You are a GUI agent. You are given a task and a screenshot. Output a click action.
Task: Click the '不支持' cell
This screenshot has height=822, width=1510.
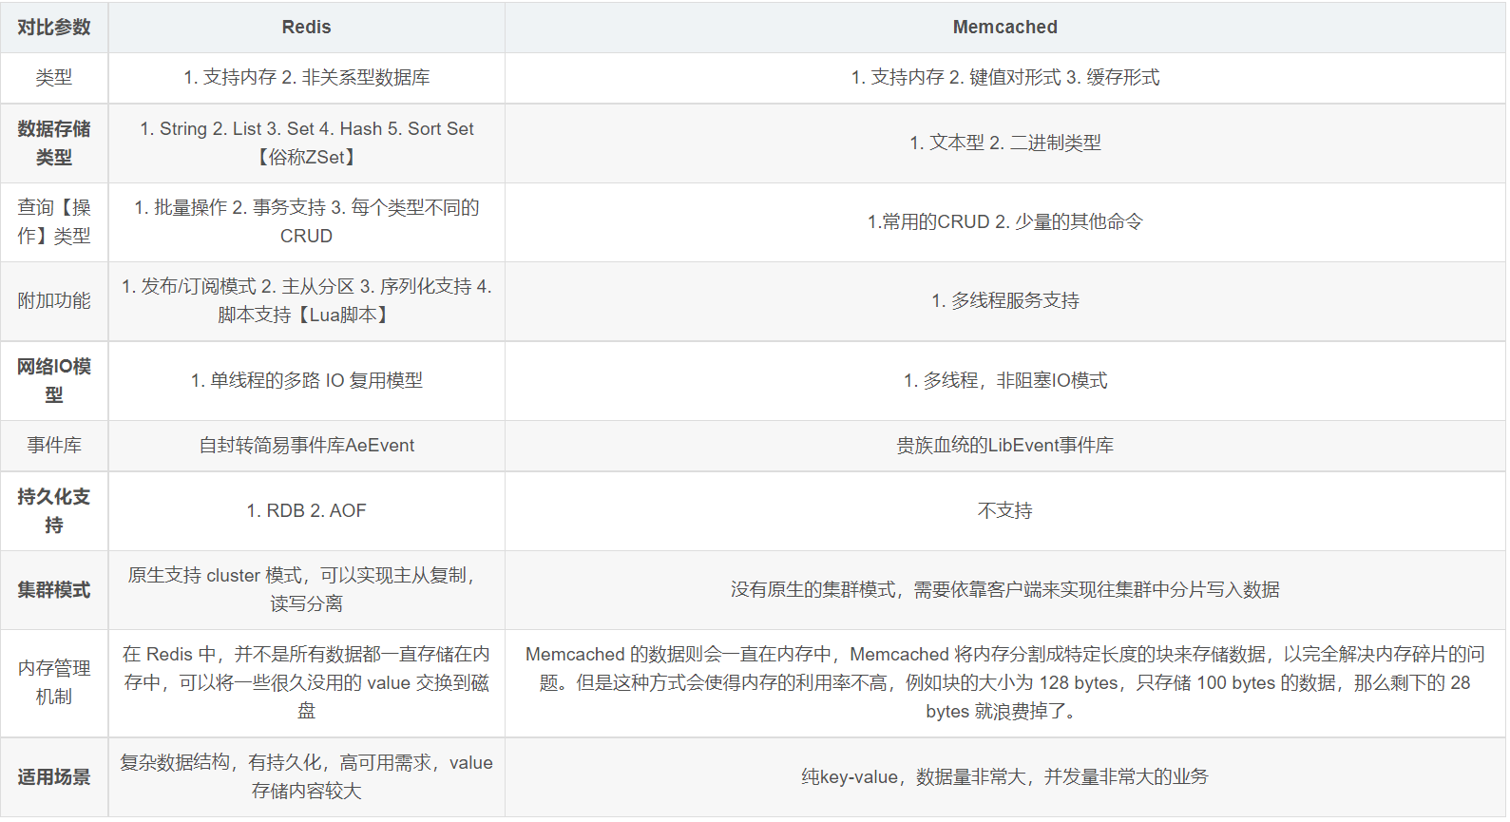click(1004, 511)
